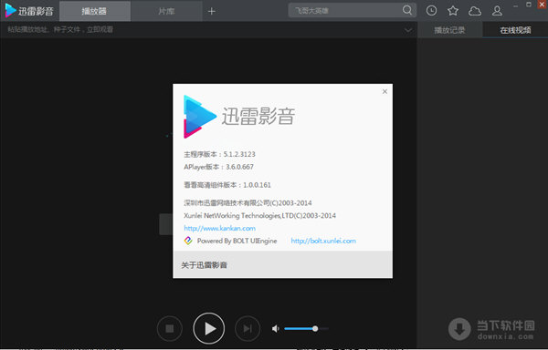Image resolution: width=548 pixels, height=350 pixels.
Task: Add a new tab with plus button
Action: [x=212, y=11]
